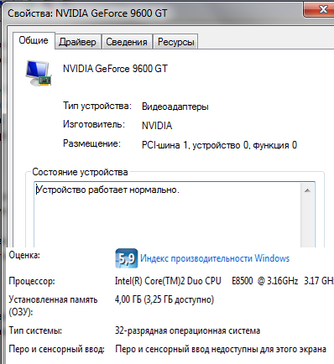Click the PCI-шина 1 location value
The height and width of the screenshot is (364, 334).
pos(219,145)
